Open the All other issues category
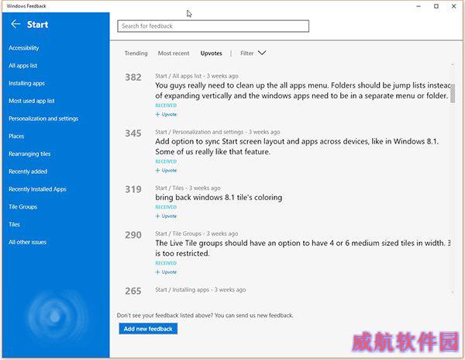465x360 pixels. click(27, 242)
